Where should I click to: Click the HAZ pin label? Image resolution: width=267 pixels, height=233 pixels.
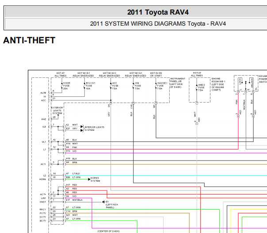click(x=44, y=119)
